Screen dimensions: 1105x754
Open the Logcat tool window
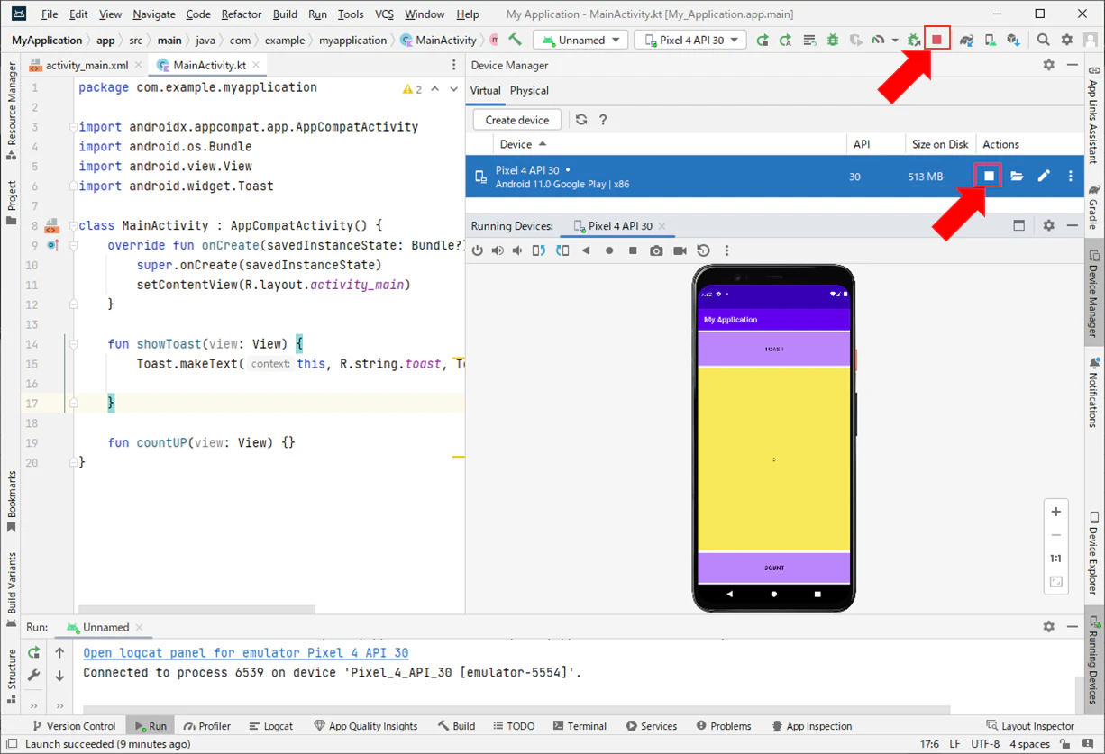tap(271, 726)
